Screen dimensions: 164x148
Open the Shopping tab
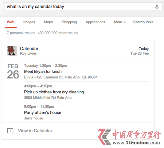click(69, 22)
